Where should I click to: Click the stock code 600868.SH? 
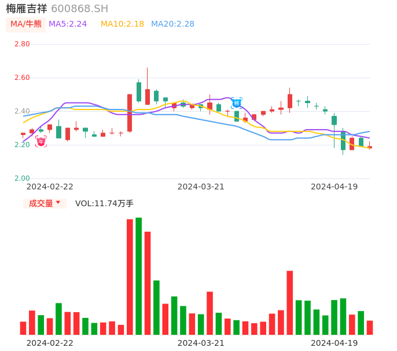[x=79, y=9]
